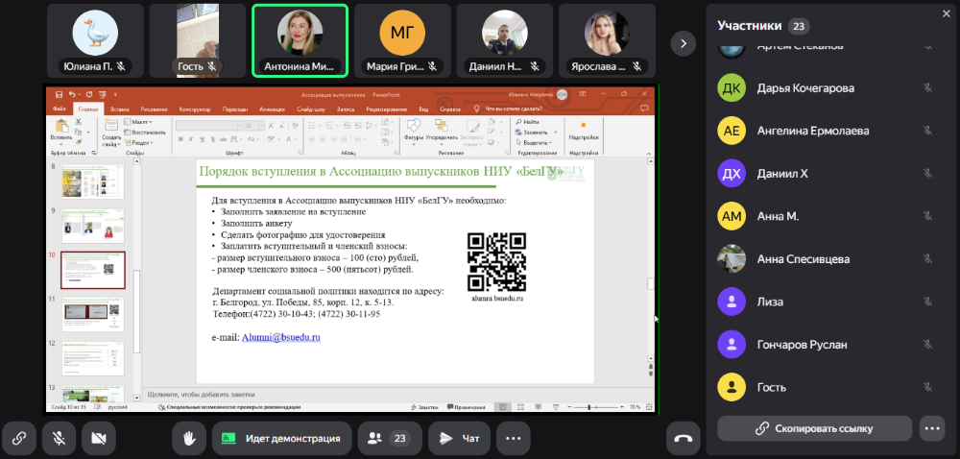Screen dimensions: 960x459
Task: Click Анна М. participant row
Action: (x=826, y=216)
